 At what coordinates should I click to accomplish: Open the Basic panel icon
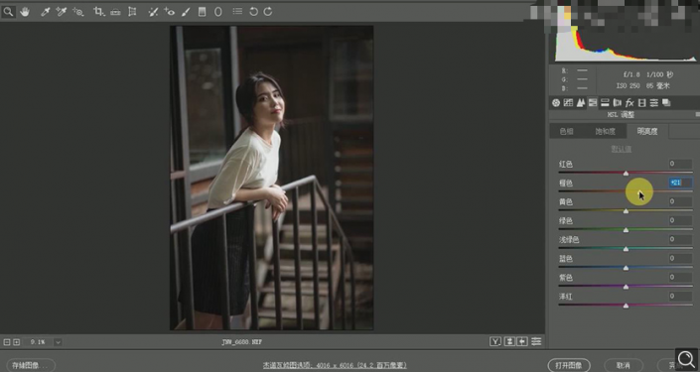tap(556, 102)
